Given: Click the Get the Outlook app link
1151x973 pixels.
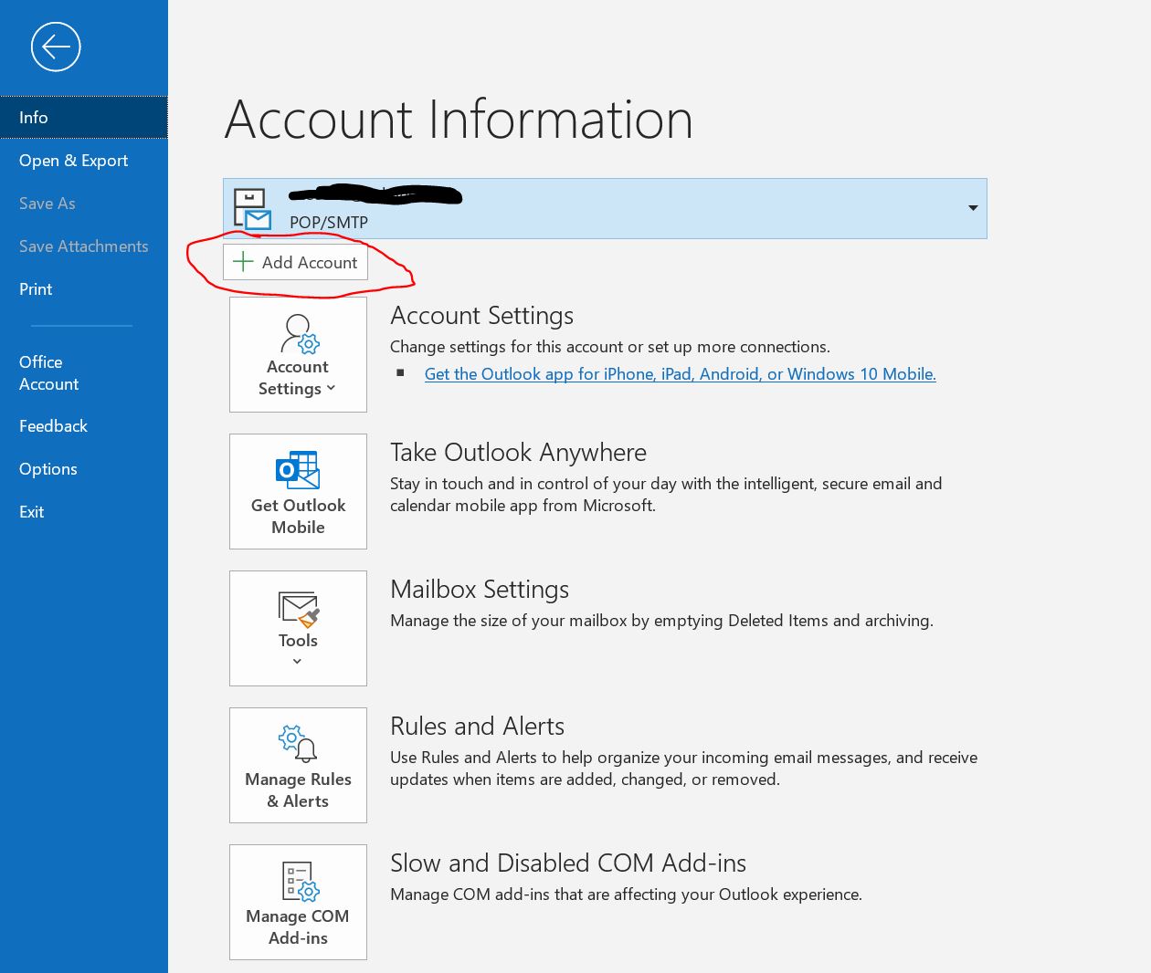Looking at the screenshot, I should click(x=680, y=374).
